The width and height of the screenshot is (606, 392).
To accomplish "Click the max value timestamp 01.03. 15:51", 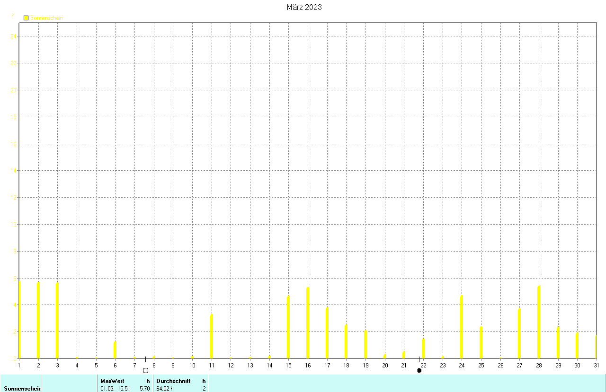I will [x=115, y=389].
